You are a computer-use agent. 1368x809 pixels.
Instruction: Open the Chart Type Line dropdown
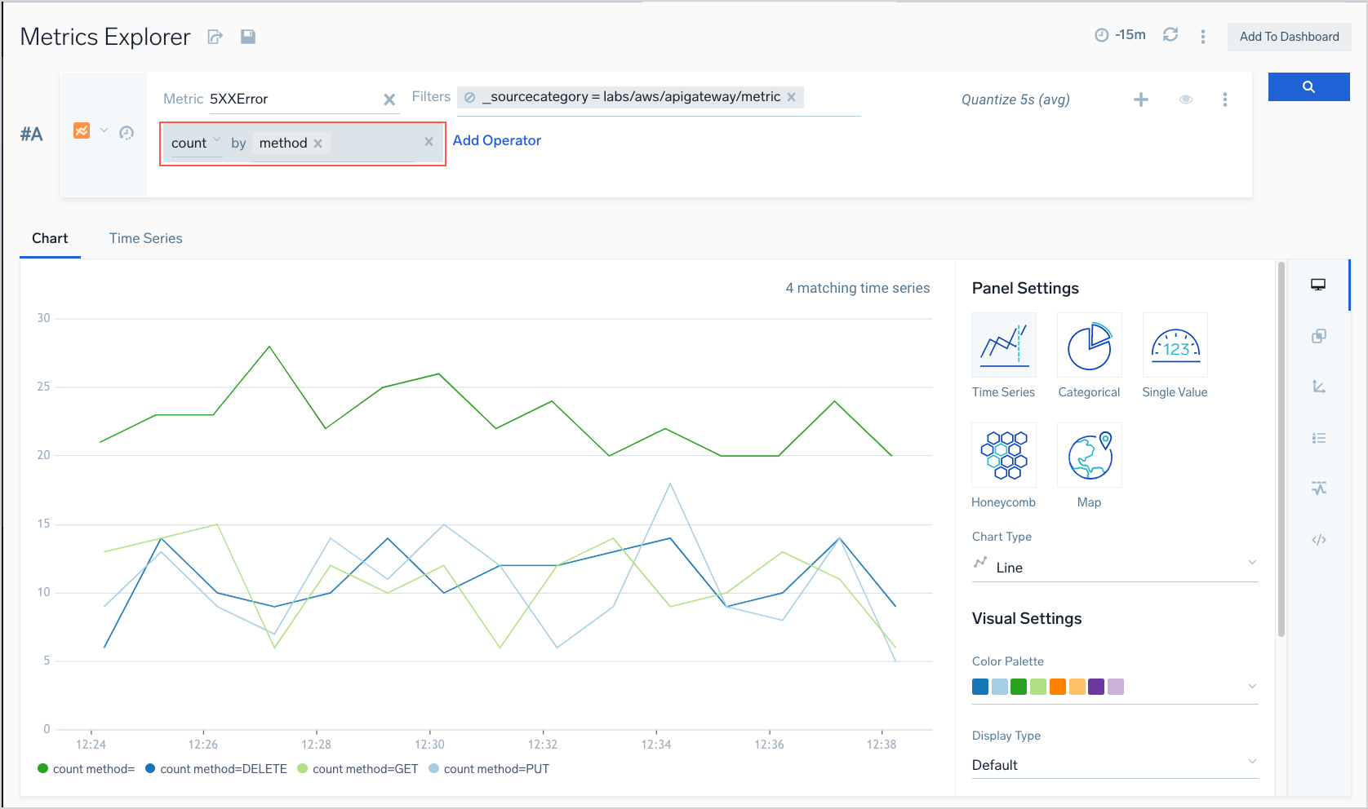[x=1114, y=567]
